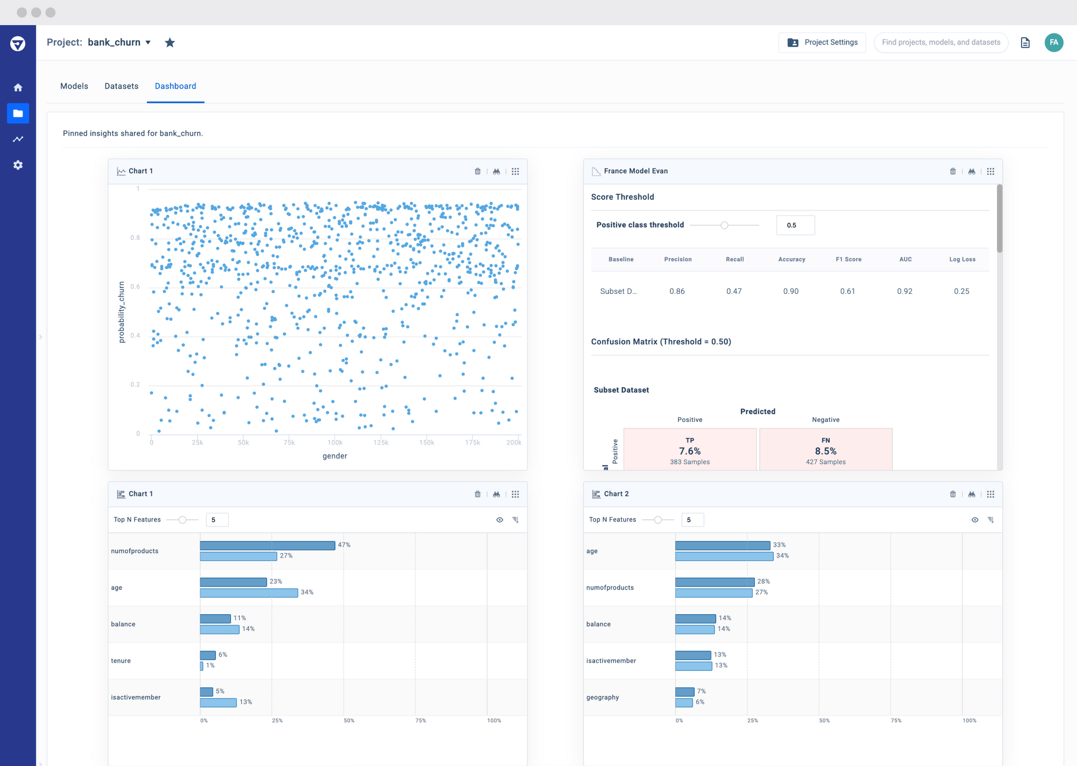The height and width of the screenshot is (766, 1077).
Task: Click the trash icon on Chart 2 header
Action: click(x=953, y=494)
